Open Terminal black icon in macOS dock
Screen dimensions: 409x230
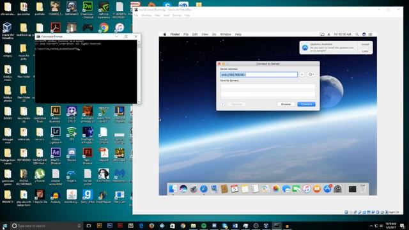click(352, 189)
